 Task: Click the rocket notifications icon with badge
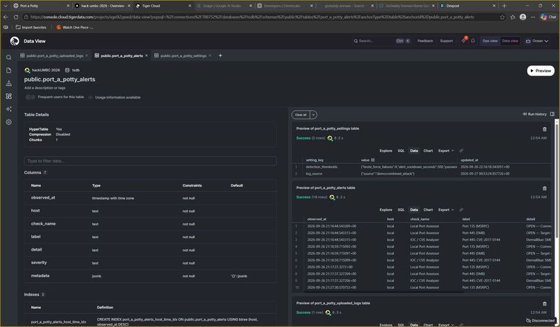tap(463, 40)
